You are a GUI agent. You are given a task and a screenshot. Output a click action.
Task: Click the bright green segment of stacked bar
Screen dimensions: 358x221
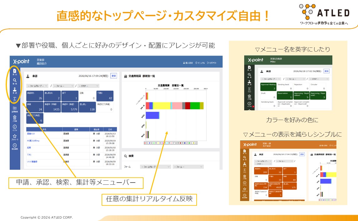[195, 106]
